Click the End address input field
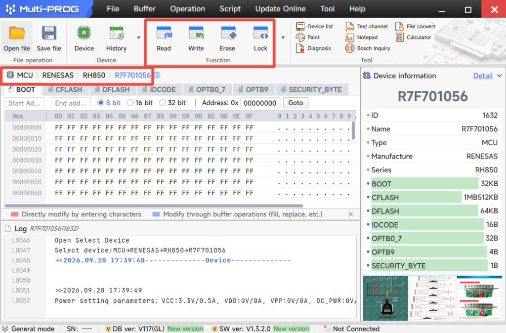 pyautogui.click(x=71, y=103)
